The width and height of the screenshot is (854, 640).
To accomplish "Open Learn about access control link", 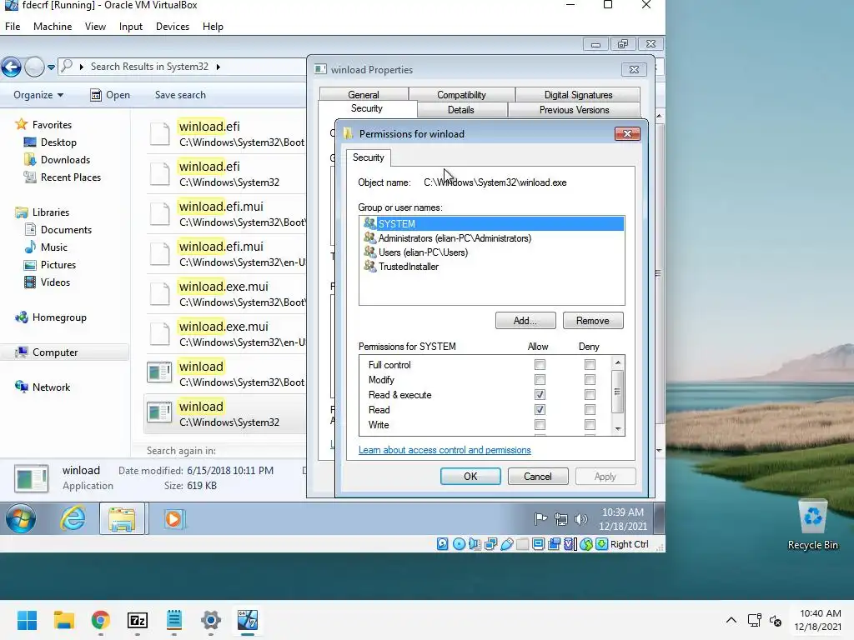I will 445,450.
